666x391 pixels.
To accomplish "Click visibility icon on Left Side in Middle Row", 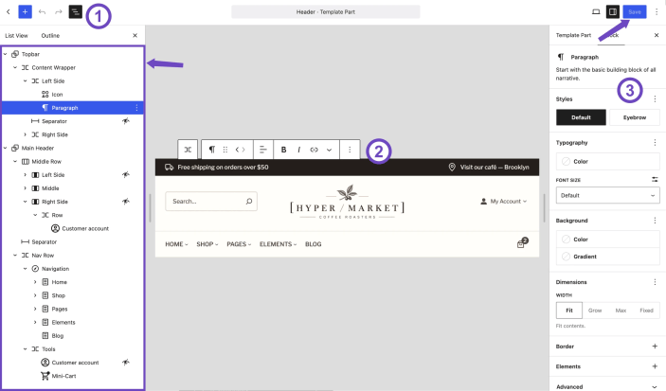I will 126,174.
